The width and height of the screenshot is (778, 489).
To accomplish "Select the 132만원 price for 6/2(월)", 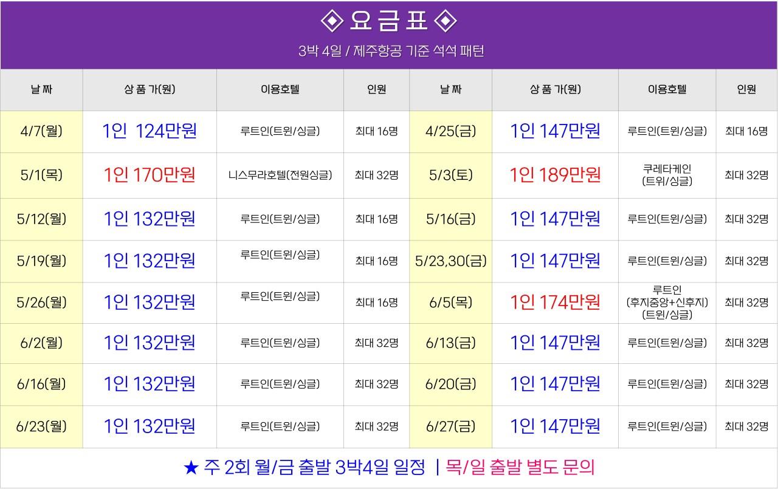I will pos(150,343).
